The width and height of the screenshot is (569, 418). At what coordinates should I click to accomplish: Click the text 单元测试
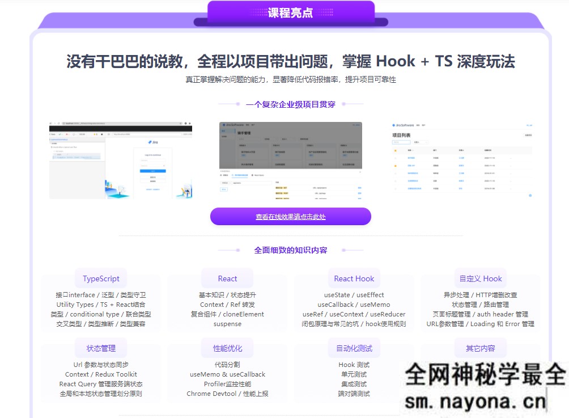(x=354, y=374)
